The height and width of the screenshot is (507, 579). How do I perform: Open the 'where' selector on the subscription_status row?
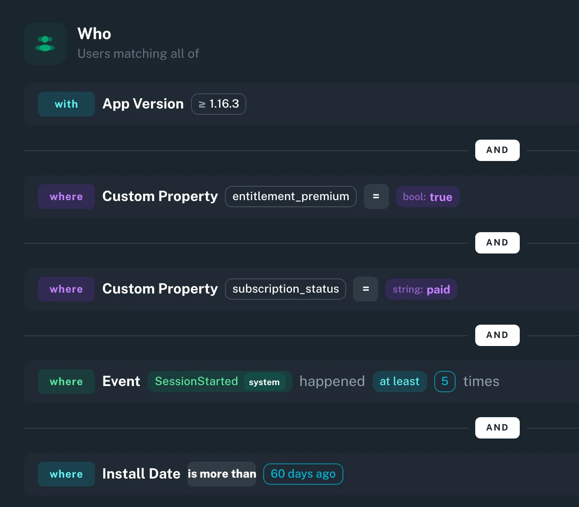(x=66, y=289)
